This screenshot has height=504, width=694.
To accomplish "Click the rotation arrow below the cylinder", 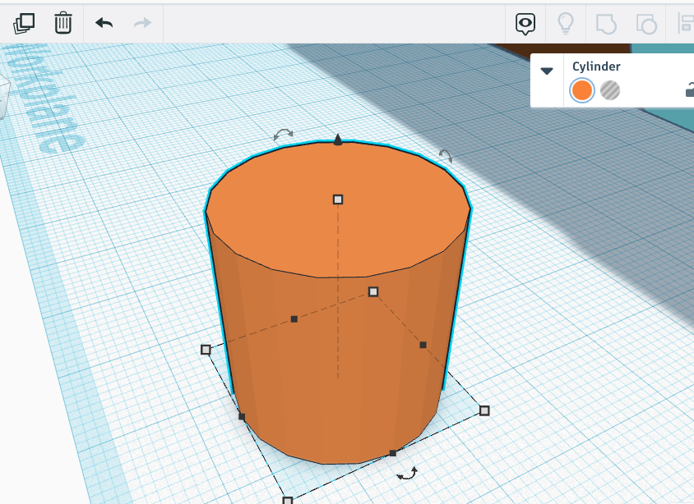I will pyautogui.click(x=407, y=474).
